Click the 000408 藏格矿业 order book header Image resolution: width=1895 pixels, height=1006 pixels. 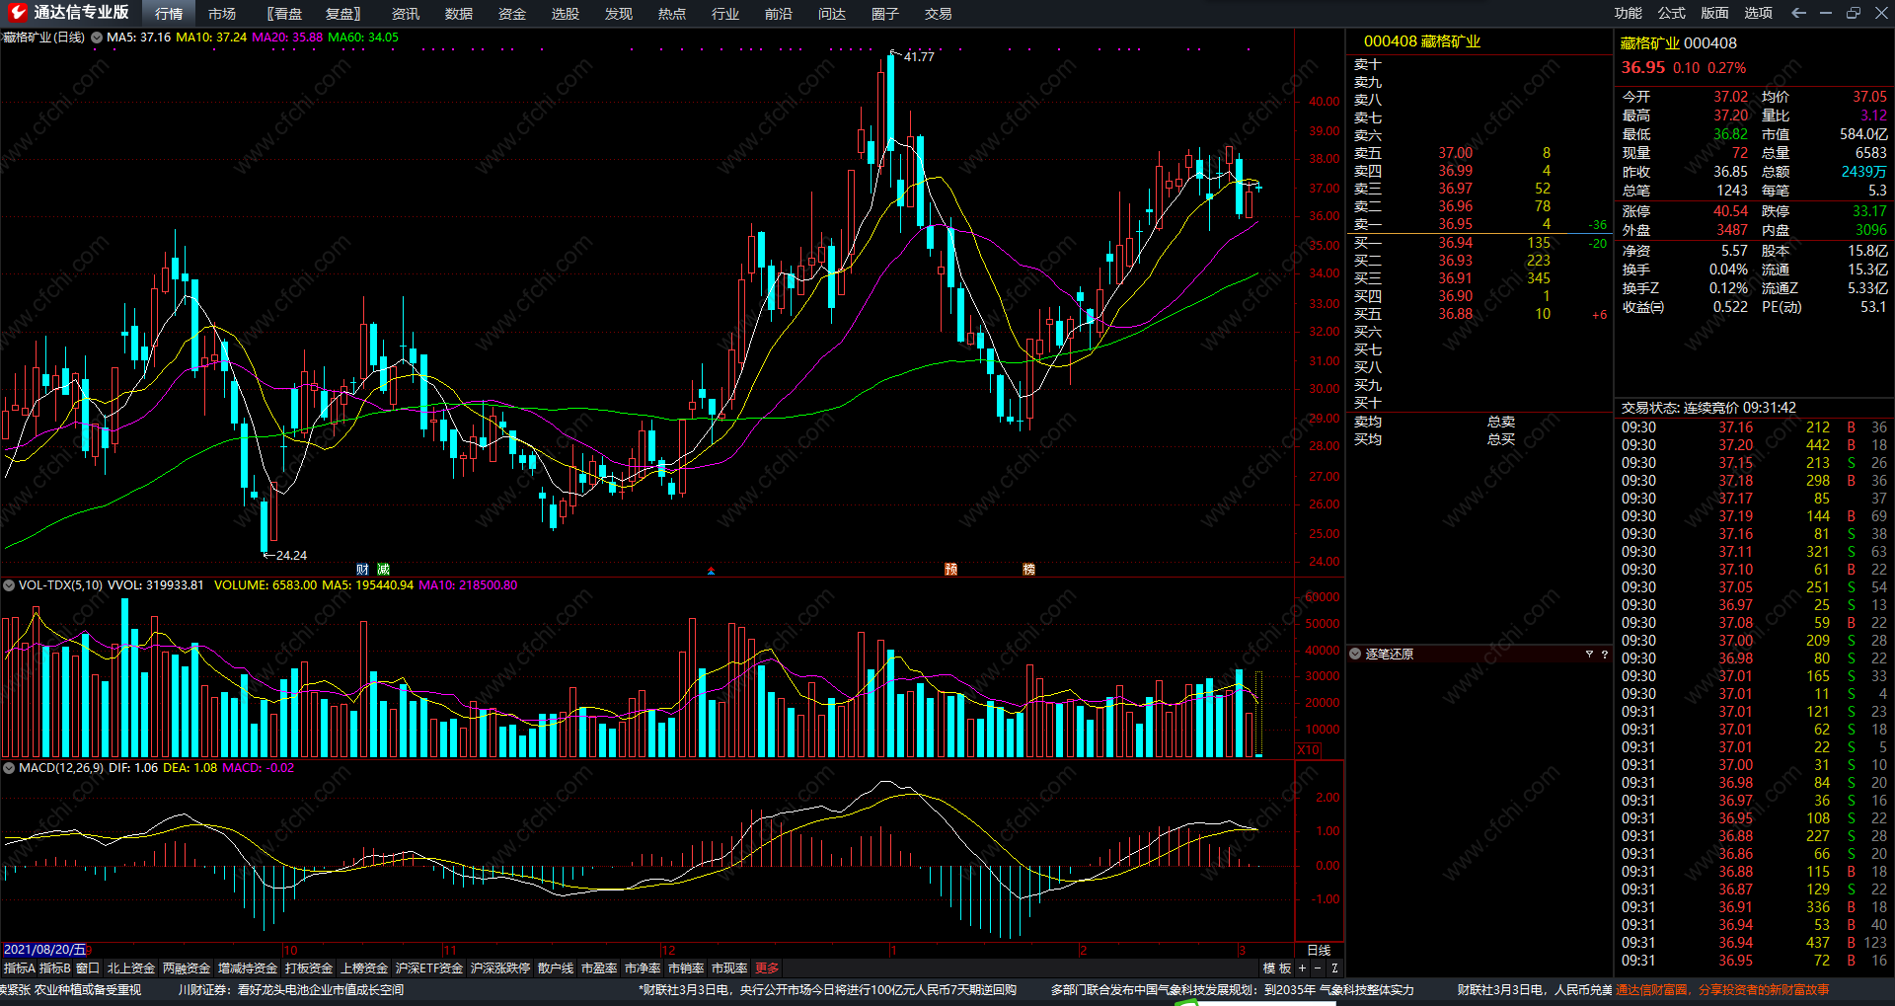tap(1422, 41)
